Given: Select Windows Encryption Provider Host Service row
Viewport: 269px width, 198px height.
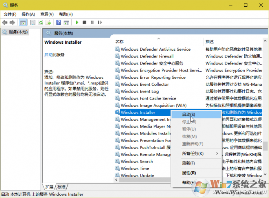Looking at the screenshot, I should [188, 70].
